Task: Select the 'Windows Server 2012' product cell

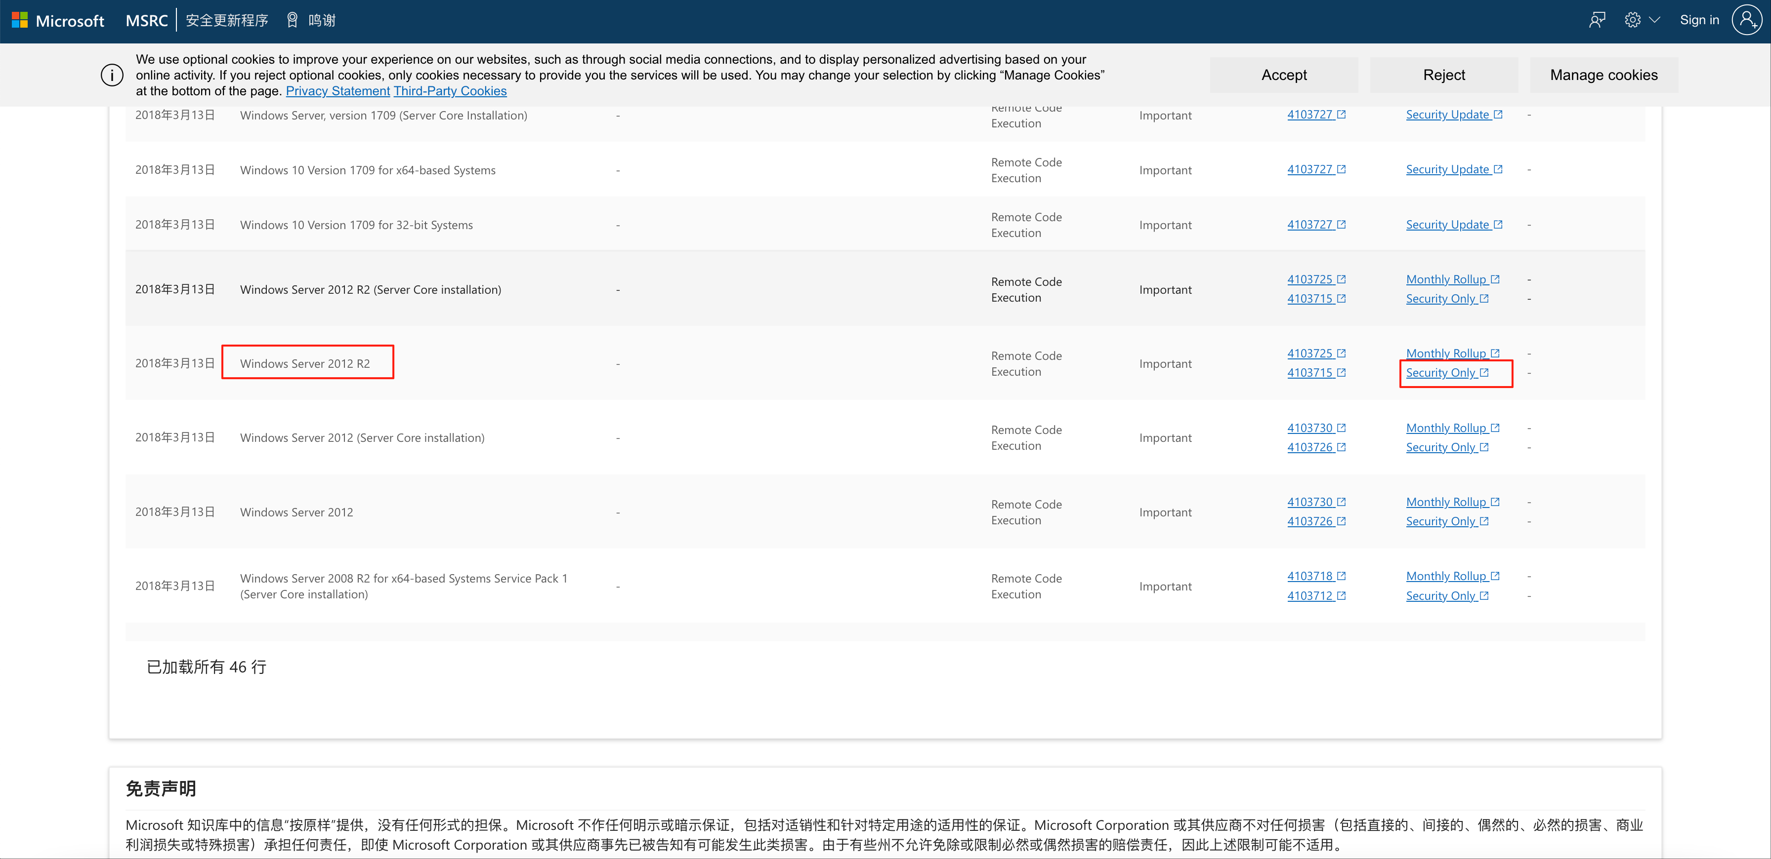Action: pos(296,512)
